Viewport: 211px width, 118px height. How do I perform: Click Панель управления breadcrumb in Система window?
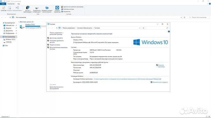pyautogui.click(x=69, y=28)
